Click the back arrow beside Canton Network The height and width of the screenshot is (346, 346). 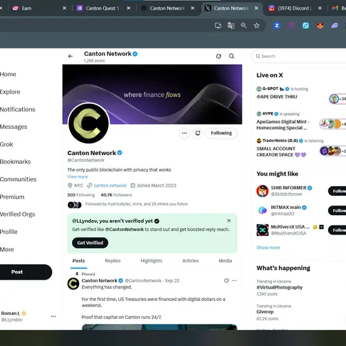71,56
